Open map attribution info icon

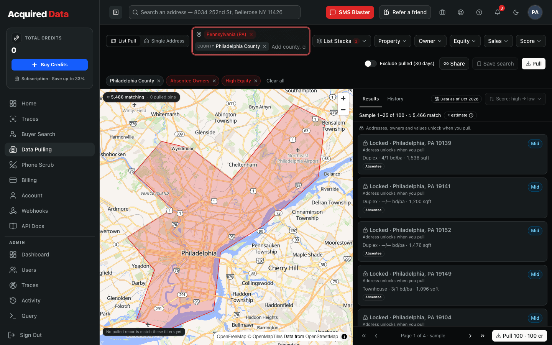344,337
